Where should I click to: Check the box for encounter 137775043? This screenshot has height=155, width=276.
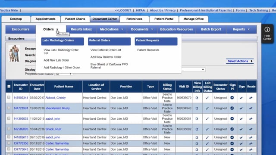click(x=9, y=149)
